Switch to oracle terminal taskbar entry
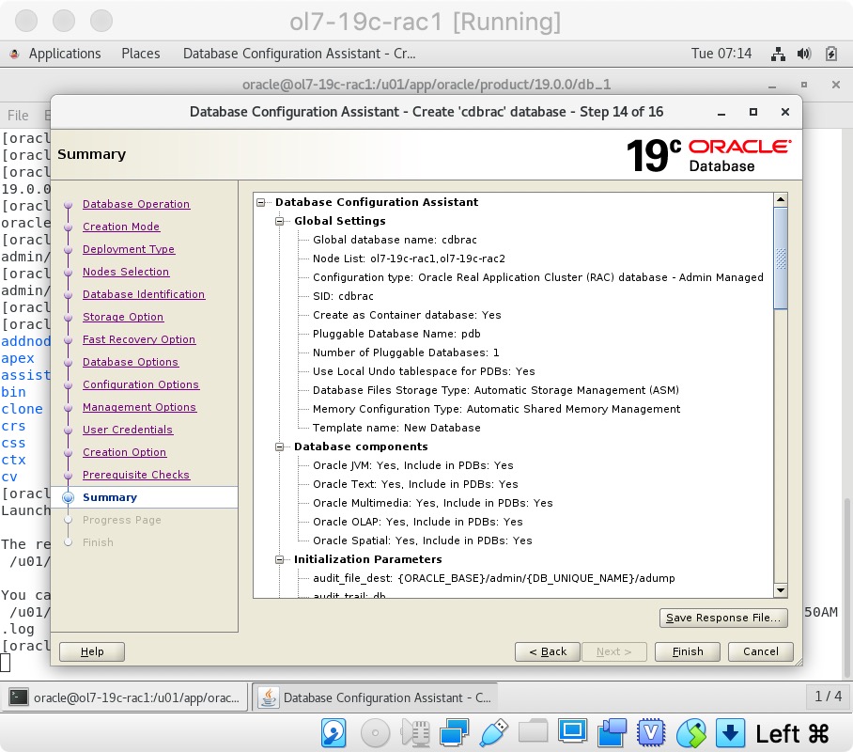 coord(126,697)
